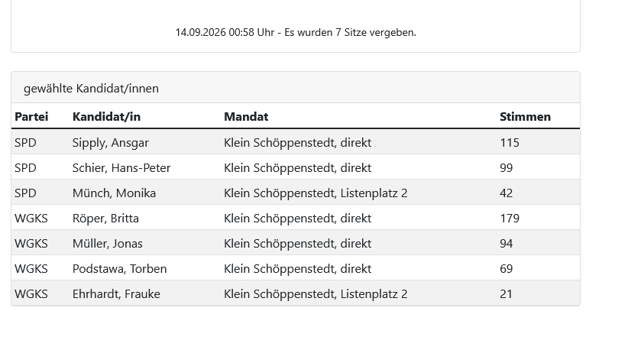Viewport: 628px width, 337px height.
Task: Select candidate Münch, Monika
Action: (x=114, y=193)
